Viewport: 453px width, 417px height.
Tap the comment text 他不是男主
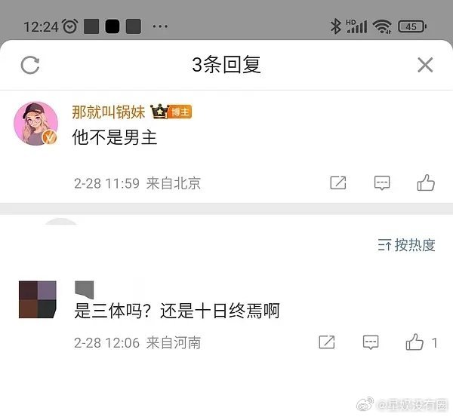(x=115, y=137)
